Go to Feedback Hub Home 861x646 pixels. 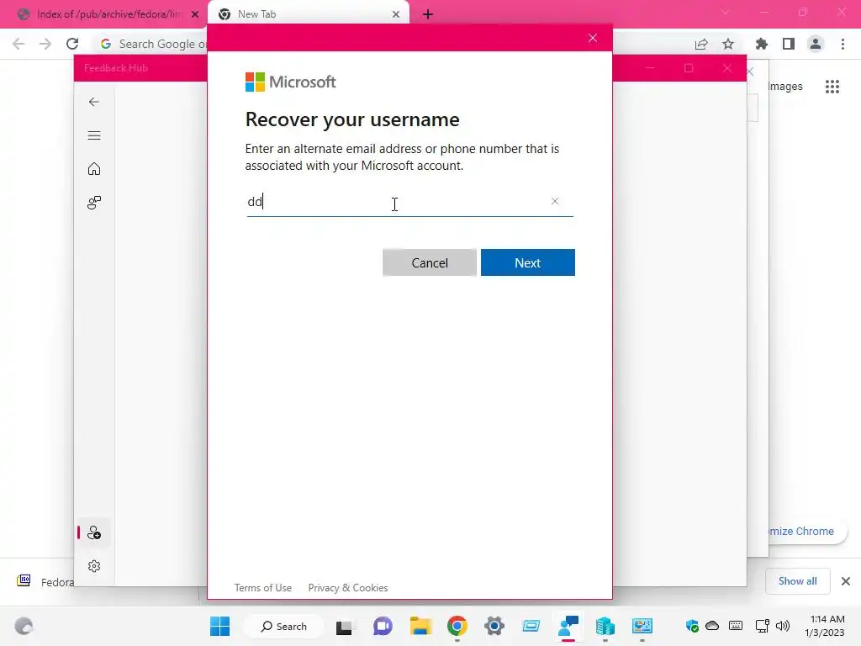coord(94,168)
